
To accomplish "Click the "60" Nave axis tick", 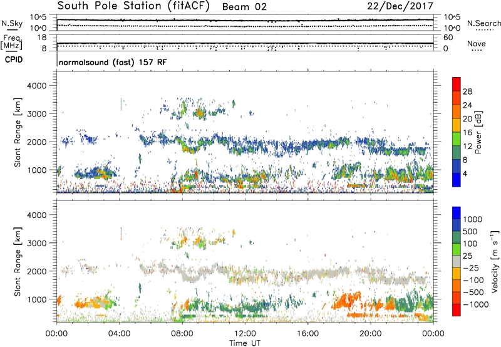I will point(448,38).
